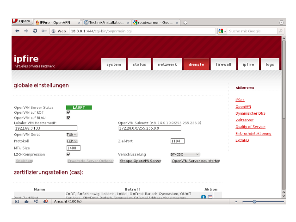The image size is (296, 222).
Task: Focus the address bar URL field
Action: point(142,31)
